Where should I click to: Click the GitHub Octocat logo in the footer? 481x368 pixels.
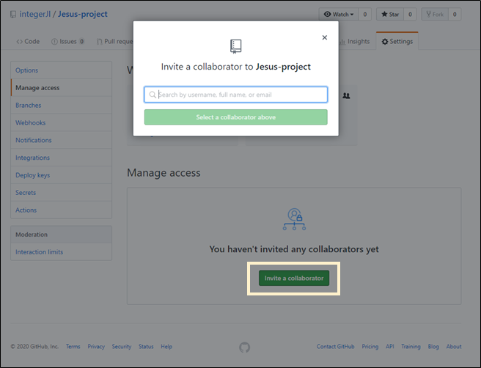[244, 347]
